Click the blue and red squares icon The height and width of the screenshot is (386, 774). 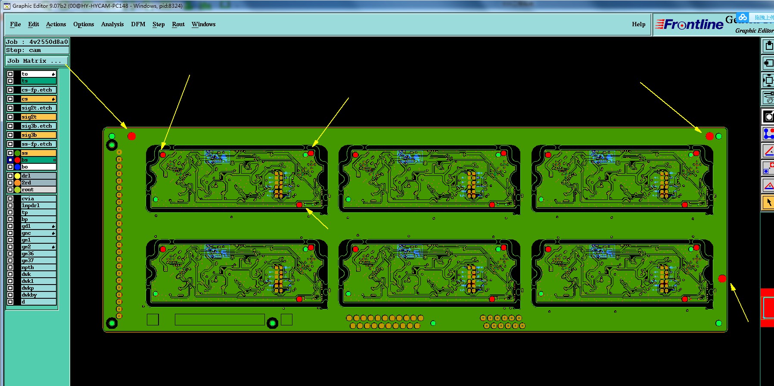[x=768, y=168]
